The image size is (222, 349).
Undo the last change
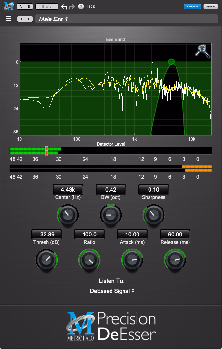click(x=64, y=7)
